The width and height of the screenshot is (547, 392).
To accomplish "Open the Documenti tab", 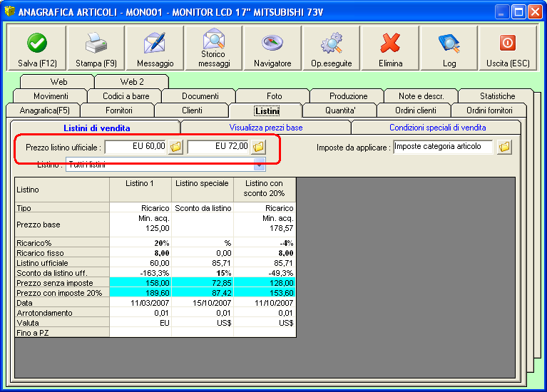I will pos(200,96).
